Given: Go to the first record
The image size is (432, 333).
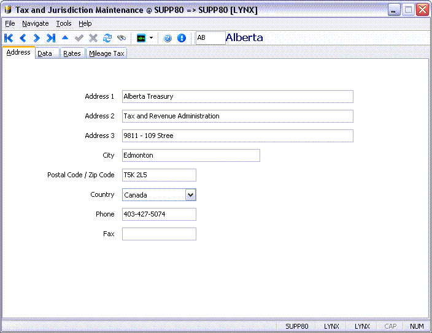Looking at the screenshot, I should (9, 38).
